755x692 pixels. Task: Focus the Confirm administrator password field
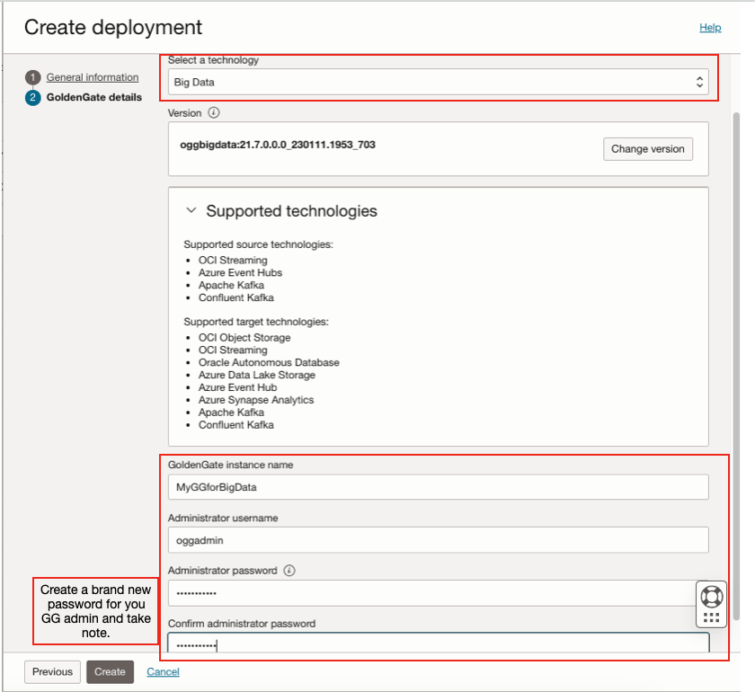coord(439,643)
